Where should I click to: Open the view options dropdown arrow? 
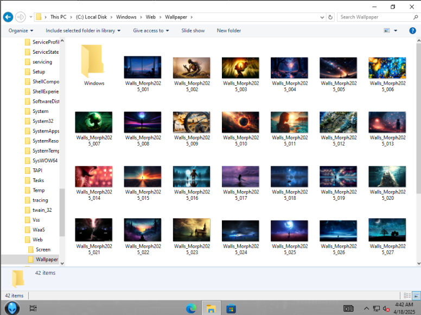click(x=396, y=30)
